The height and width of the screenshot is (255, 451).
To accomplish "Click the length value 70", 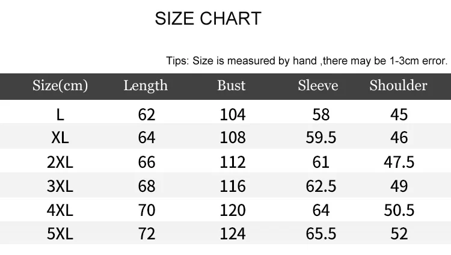I will 147,210.
